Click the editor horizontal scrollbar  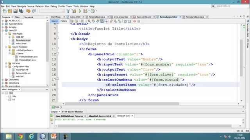click(x=122, y=104)
